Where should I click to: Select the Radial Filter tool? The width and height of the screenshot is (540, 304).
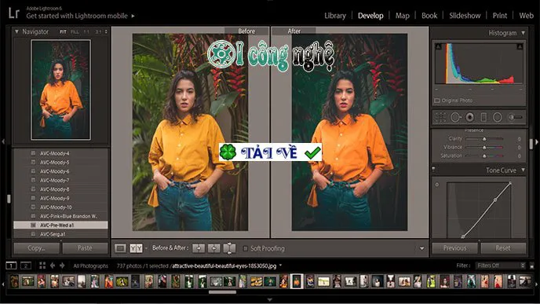click(x=498, y=117)
